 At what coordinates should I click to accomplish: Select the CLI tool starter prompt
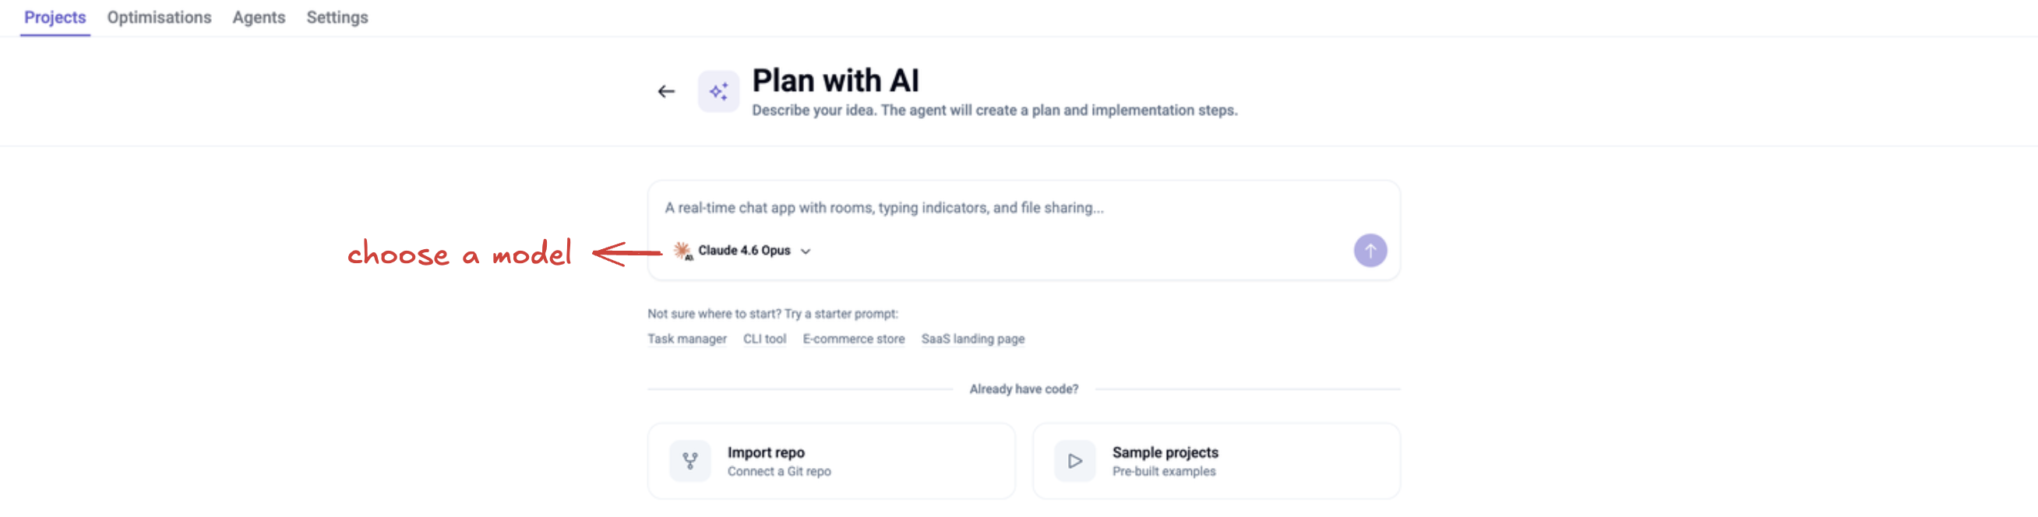[763, 339]
